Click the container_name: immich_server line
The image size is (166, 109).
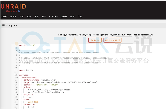40,80
